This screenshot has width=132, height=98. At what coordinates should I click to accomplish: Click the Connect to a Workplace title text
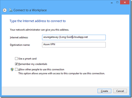tap(30, 10)
